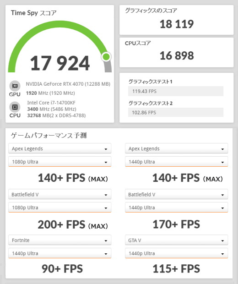The image size is (238, 284).
Task: Click the Intel Core i7-14700KF text
Action: click(51, 103)
